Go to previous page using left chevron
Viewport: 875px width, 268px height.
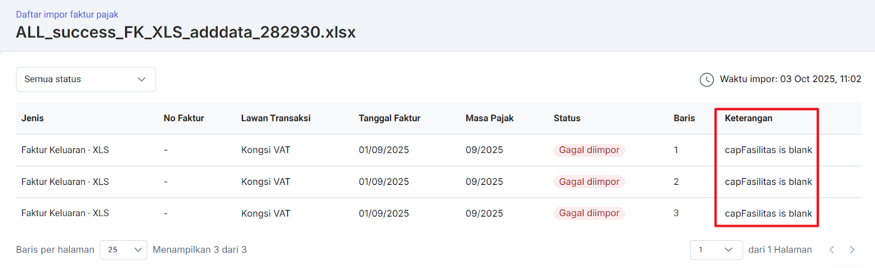click(831, 250)
